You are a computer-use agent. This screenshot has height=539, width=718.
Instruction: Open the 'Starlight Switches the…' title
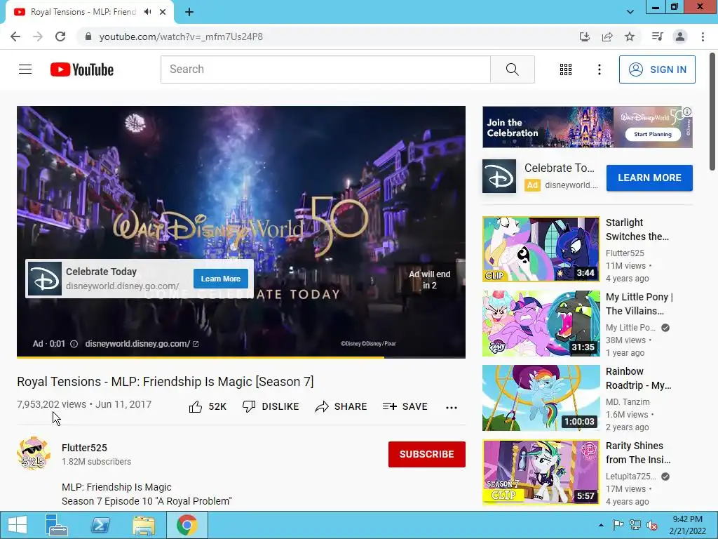click(x=637, y=229)
